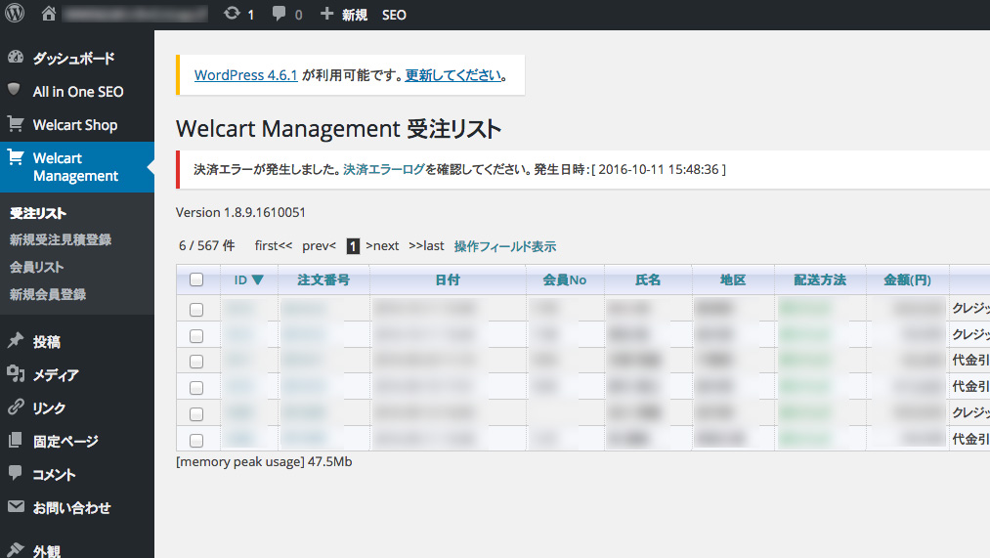Image resolution: width=990 pixels, height=558 pixels.
Task: Sort by 会員No column header
Action: (565, 279)
